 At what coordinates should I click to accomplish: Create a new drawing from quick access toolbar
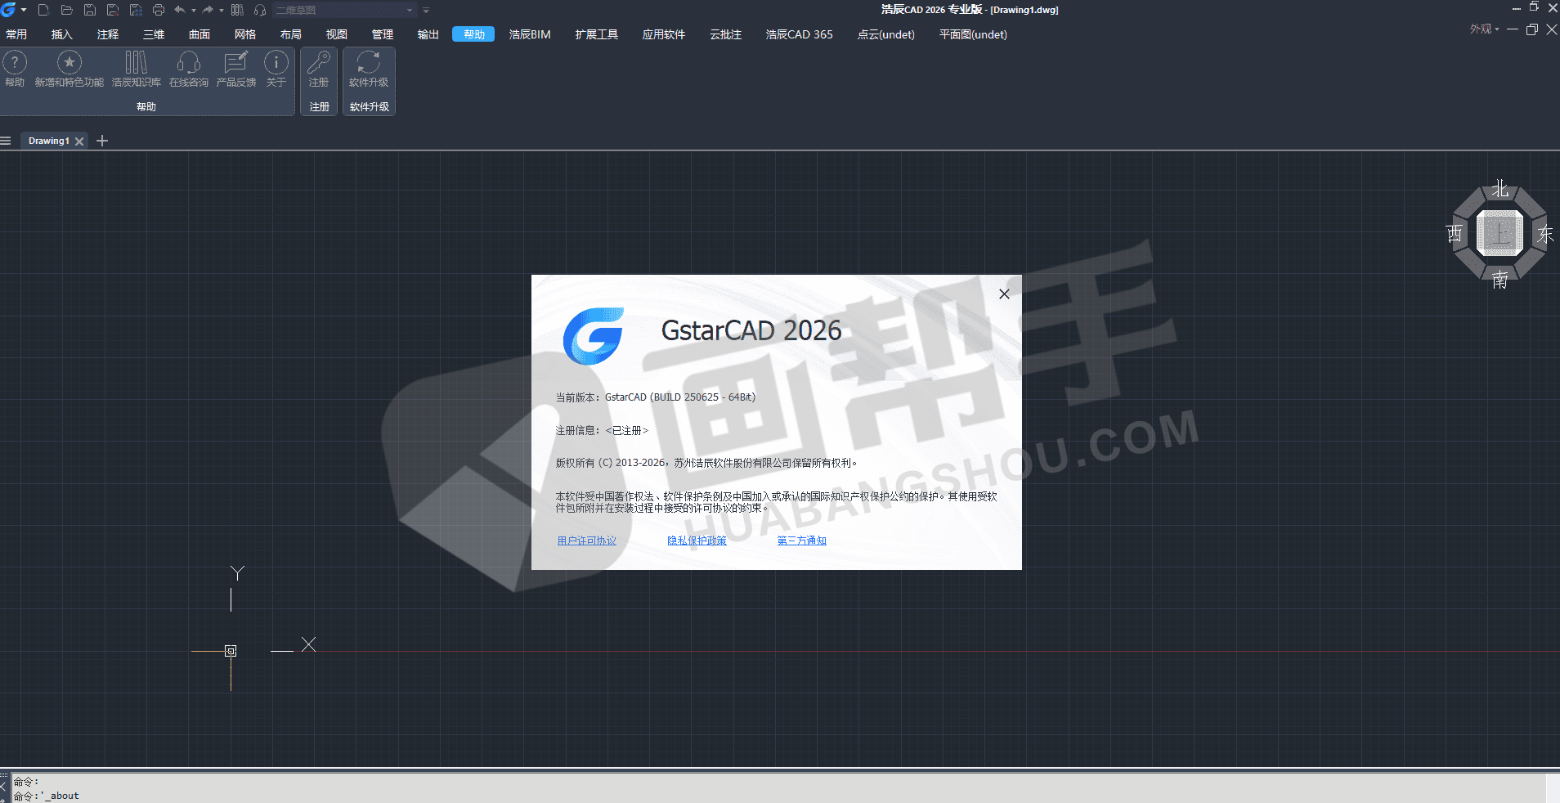pos(44,10)
